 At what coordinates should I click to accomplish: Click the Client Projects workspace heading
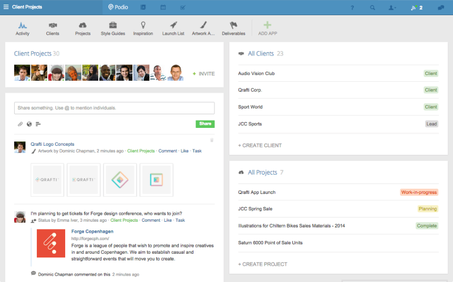click(33, 53)
